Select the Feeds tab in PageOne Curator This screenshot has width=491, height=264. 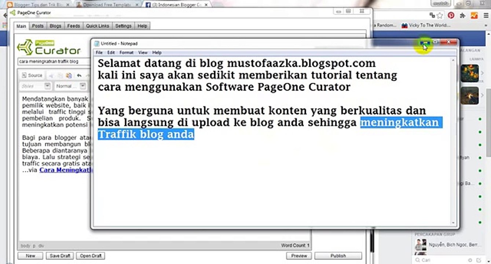[x=73, y=26]
